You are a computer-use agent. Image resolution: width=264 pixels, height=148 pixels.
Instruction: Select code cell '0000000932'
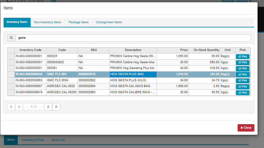[x=62, y=62]
